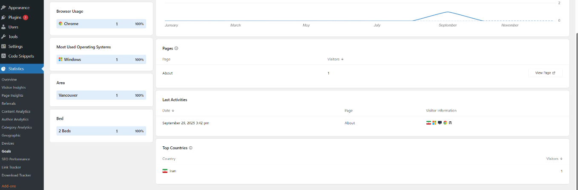The image size is (578, 190).
Task: Click the Code Snippets icon
Action: tap(4, 56)
